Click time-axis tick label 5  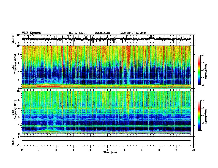pos(108,150)
